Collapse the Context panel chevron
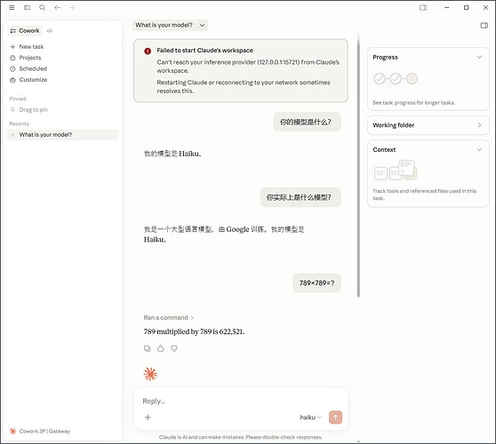Viewport: 496px width, 444px height. tap(479, 150)
